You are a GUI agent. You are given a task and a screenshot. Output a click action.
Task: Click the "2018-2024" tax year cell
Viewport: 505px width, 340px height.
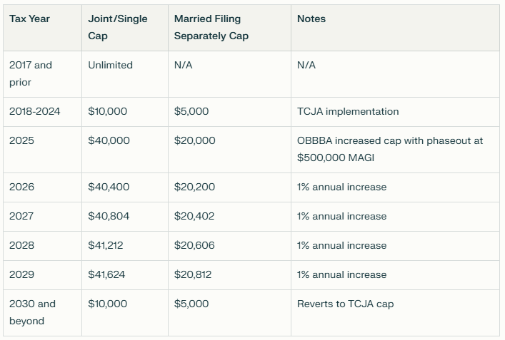(34, 111)
